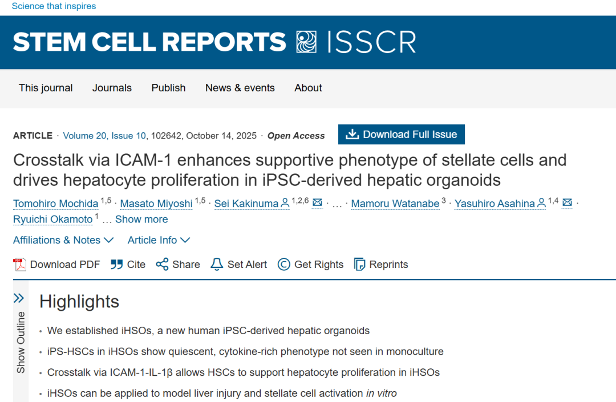Click Sei Kakinuma's email envelope icon
Image resolution: width=616 pixels, height=402 pixels.
tap(318, 203)
